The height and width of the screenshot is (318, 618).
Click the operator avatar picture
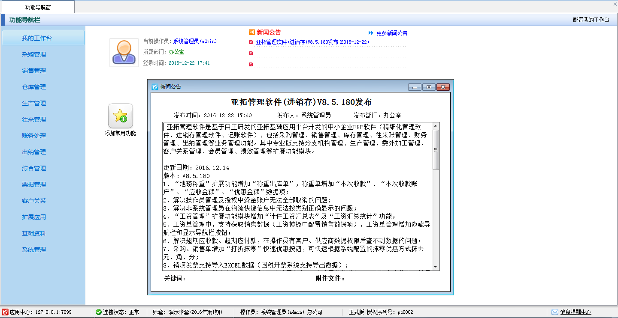(x=124, y=53)
